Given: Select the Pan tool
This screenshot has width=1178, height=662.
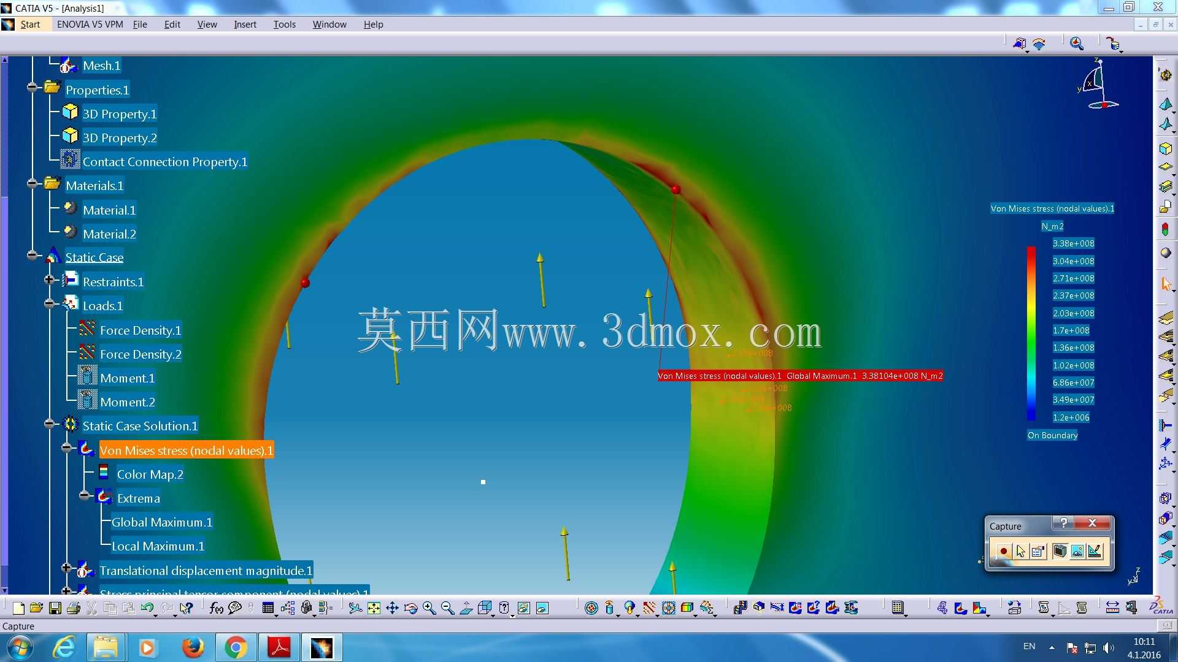Looking at the screenshot, I should (x=392, y=608).
